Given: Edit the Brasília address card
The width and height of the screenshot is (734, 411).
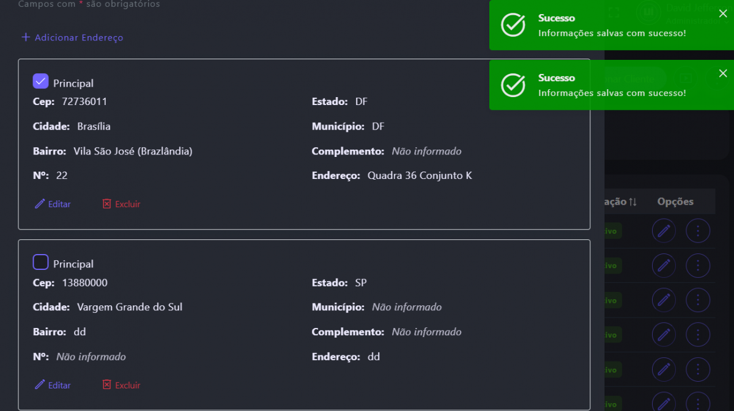Looking at the screenshot, I should click(53, 204).
